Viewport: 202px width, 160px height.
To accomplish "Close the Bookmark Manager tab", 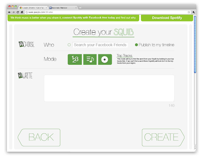I will pyautogui.click(x=76, y=8).
